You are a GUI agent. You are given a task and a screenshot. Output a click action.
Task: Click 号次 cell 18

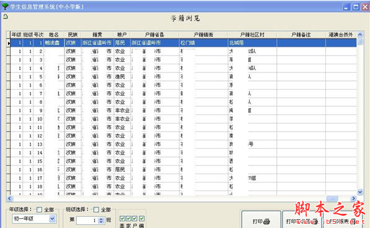point(38,187)
